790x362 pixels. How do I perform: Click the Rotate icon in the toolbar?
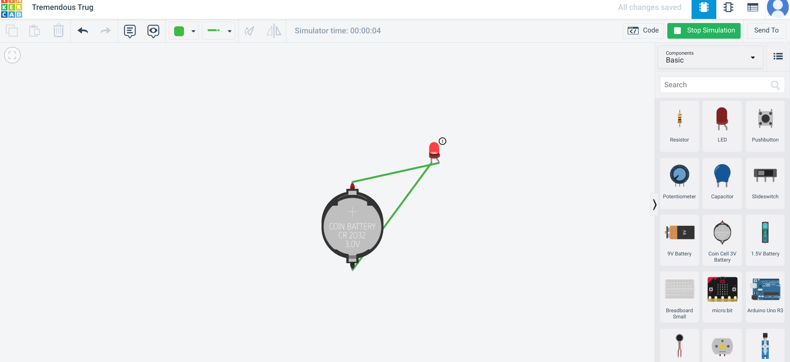point(249,31)
